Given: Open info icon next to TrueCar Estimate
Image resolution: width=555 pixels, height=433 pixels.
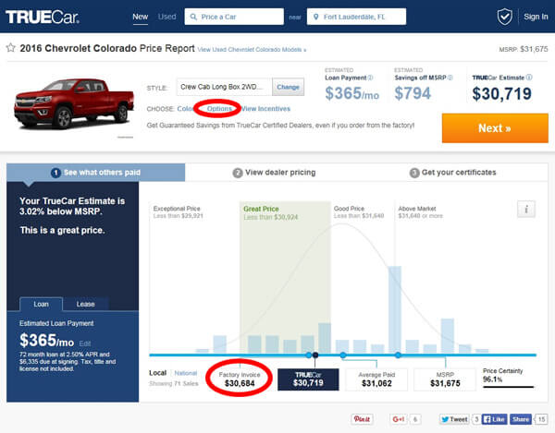Looking at the screenshot, I should coord(529,78).
